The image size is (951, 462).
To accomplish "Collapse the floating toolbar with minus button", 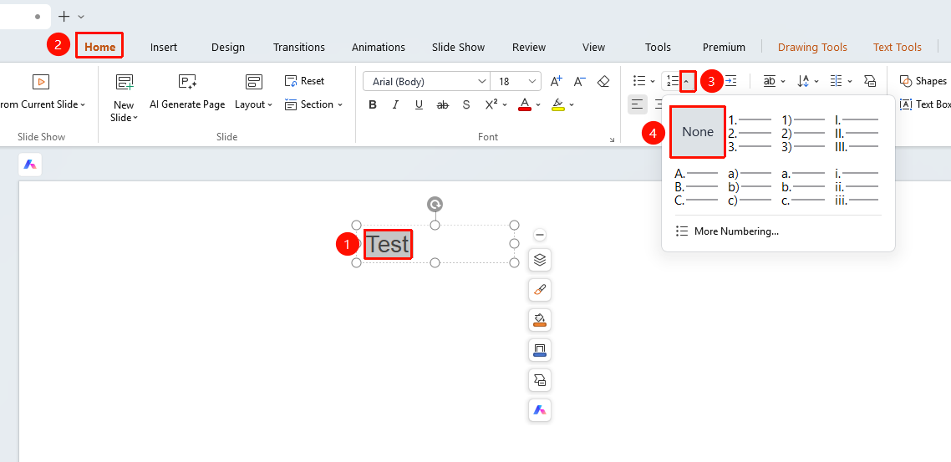I will [x=540, y=236].
